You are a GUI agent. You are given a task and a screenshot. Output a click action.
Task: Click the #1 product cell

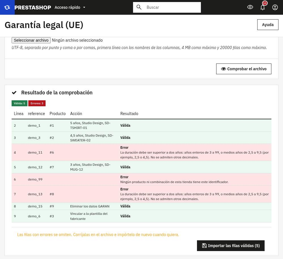(52, 126)
